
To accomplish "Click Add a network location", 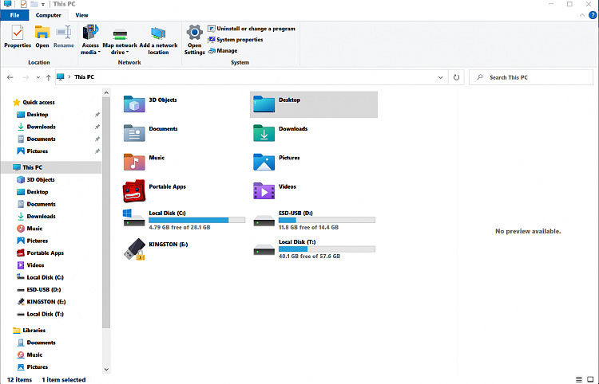I will pyautogui.click(x=158, y=41).
